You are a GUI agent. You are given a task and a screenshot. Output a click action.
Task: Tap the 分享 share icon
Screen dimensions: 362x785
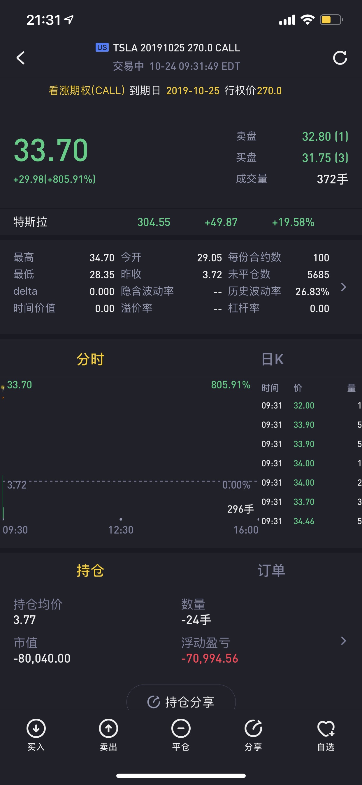253,735
